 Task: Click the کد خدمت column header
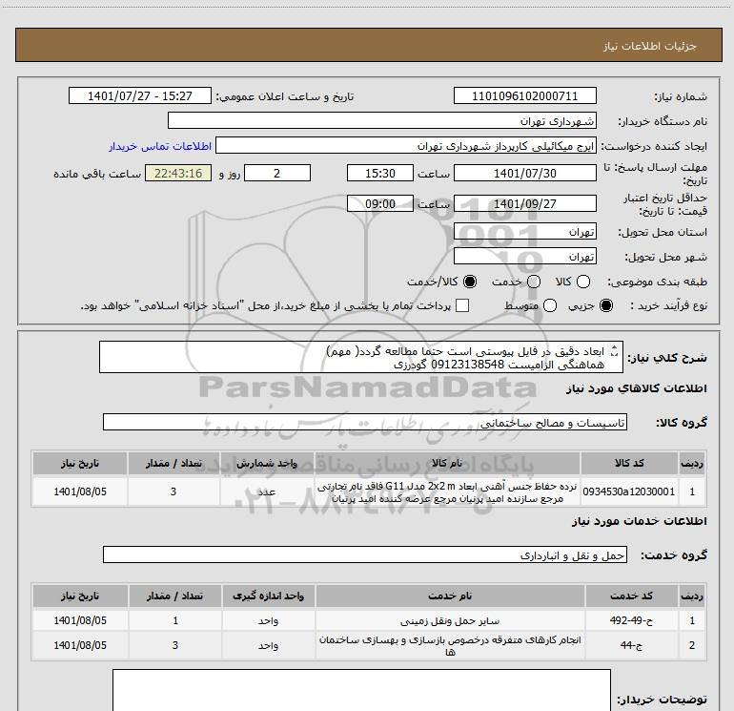631,596
